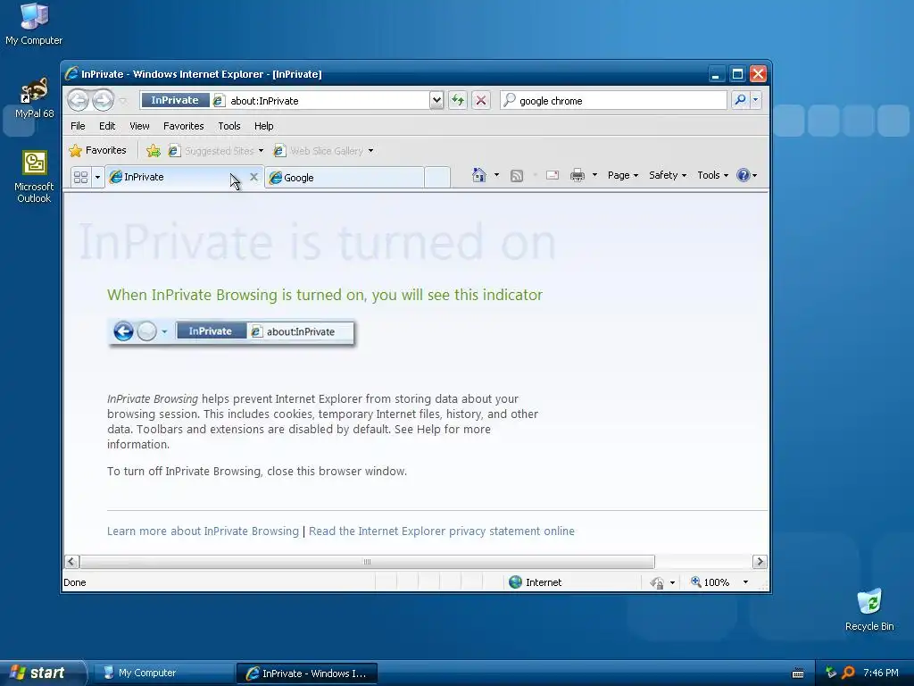Image resolution: width=914 pixels, height=686 pixels.
Task: Click the RSS Feeds icon
Action: click(x=517, y=176)
